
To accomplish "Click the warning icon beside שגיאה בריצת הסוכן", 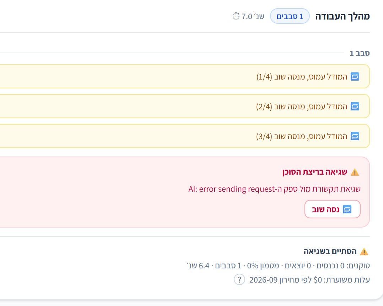I will (355, 172).
